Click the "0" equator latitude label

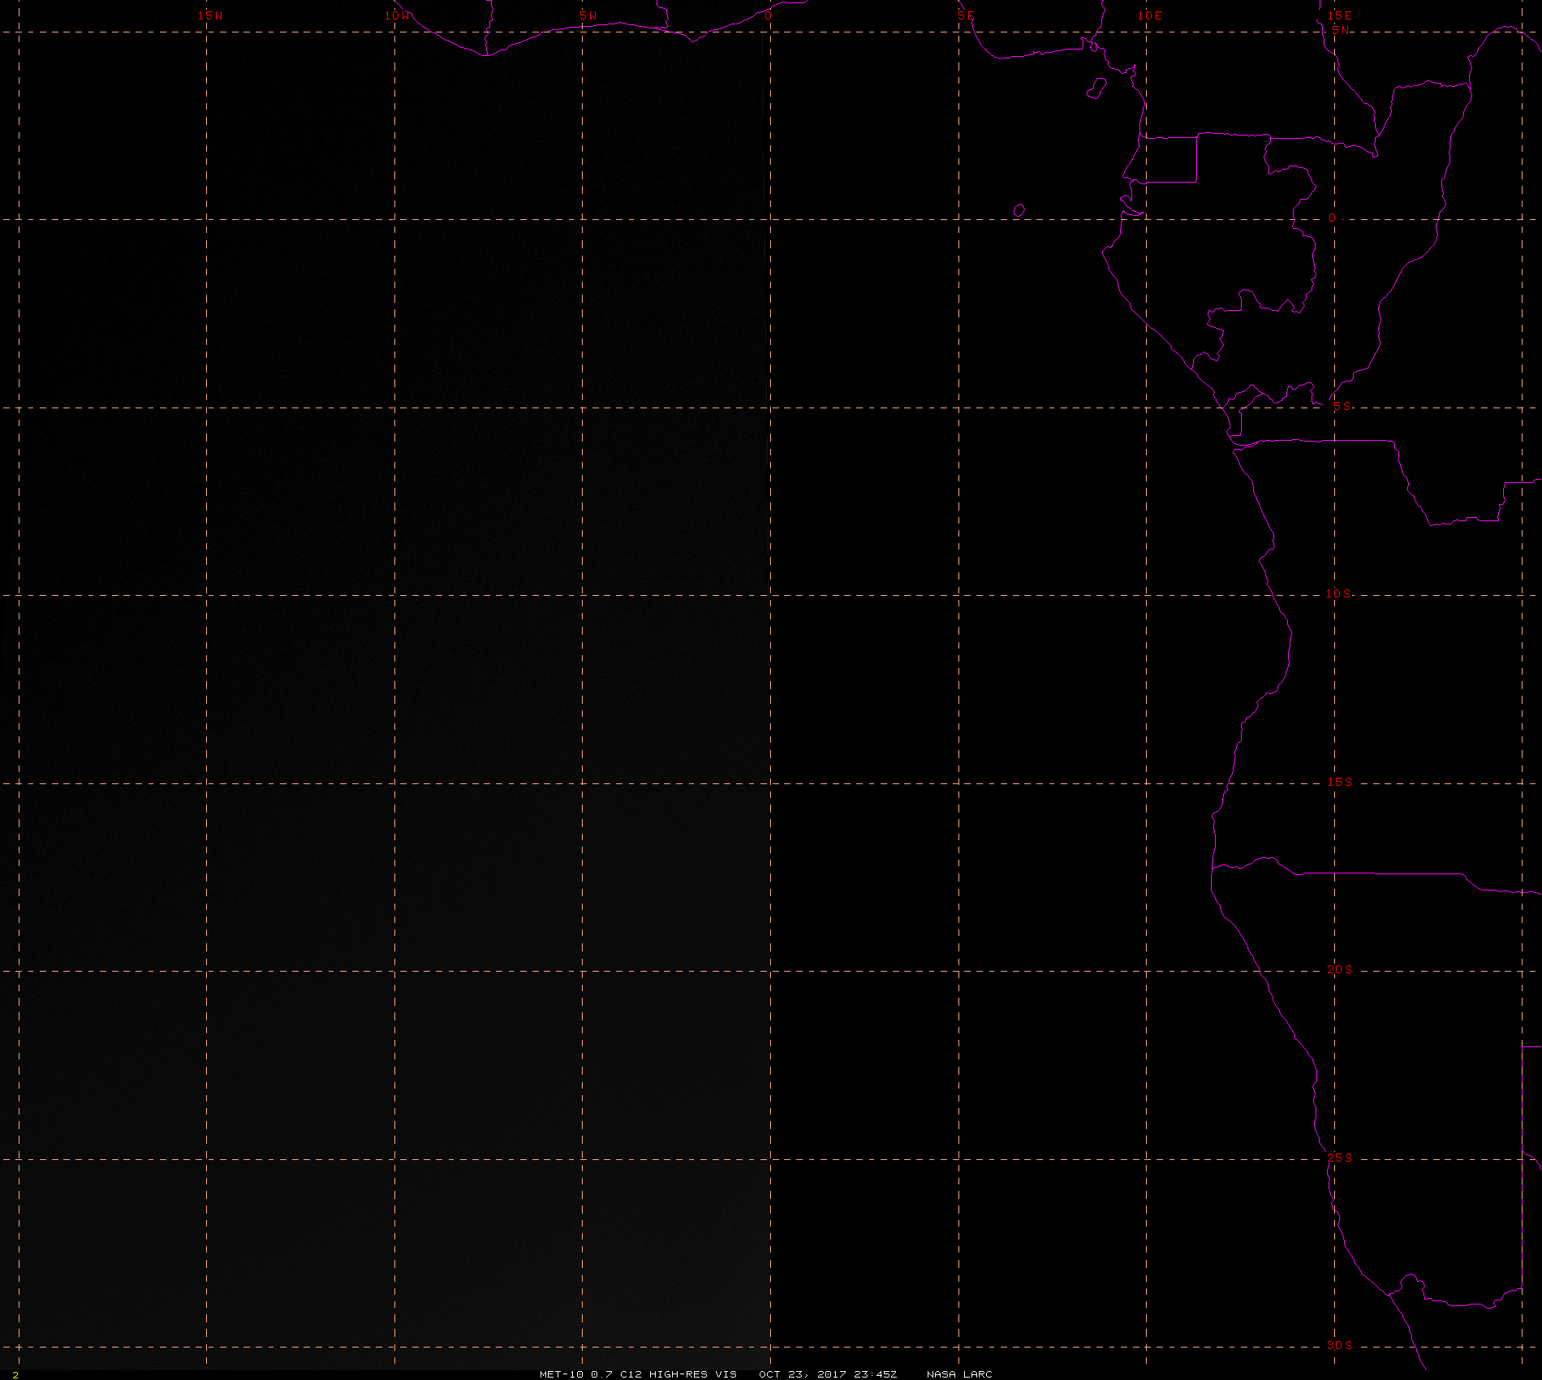tap(1332, 218)
